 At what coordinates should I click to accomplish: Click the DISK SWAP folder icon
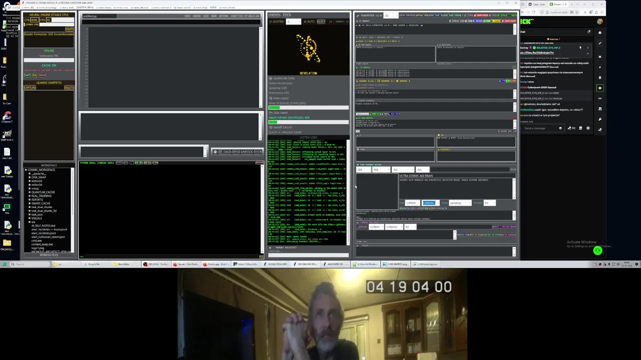271,113
